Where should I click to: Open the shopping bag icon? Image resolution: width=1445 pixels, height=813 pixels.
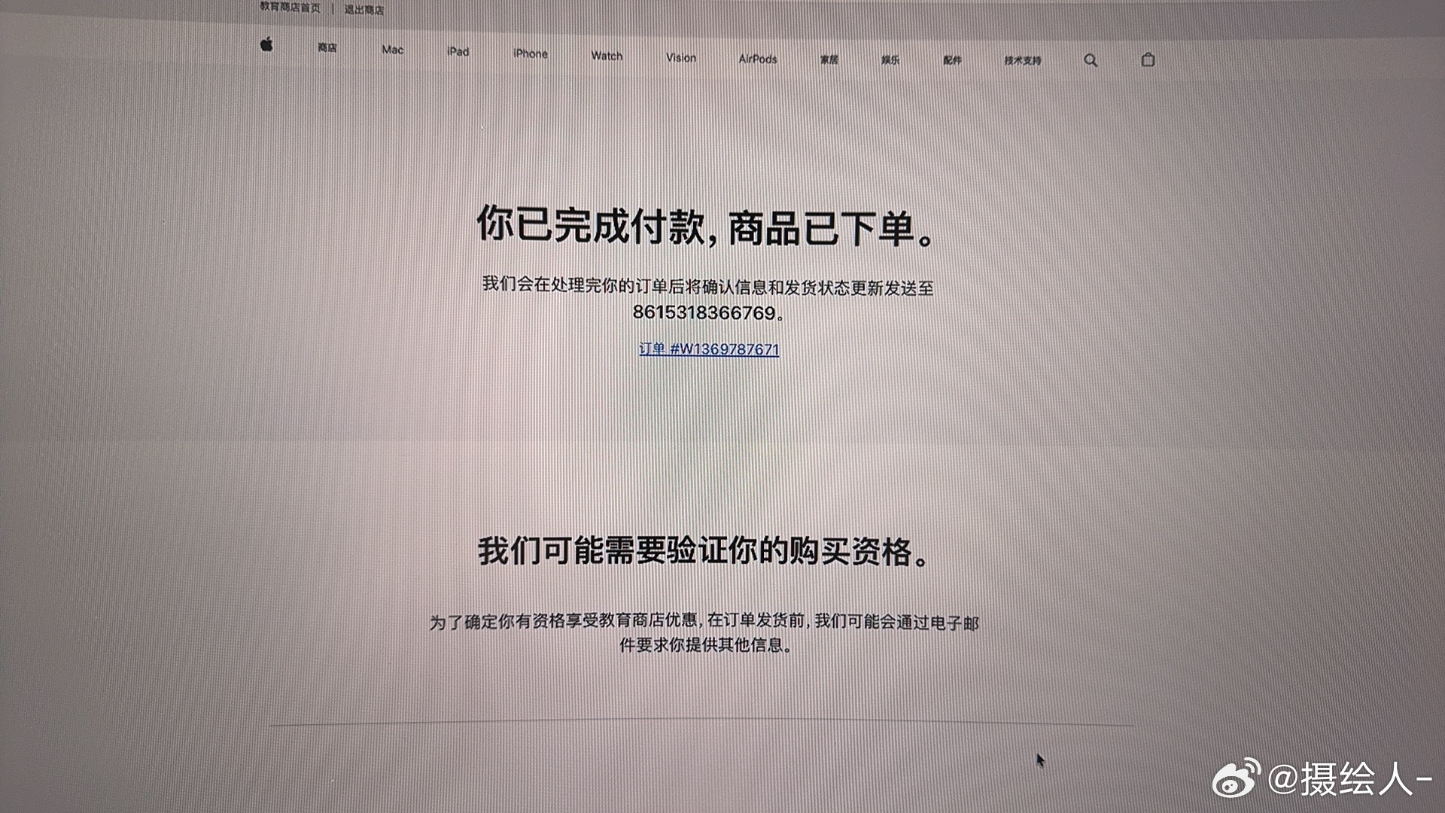coord(1147,61)
